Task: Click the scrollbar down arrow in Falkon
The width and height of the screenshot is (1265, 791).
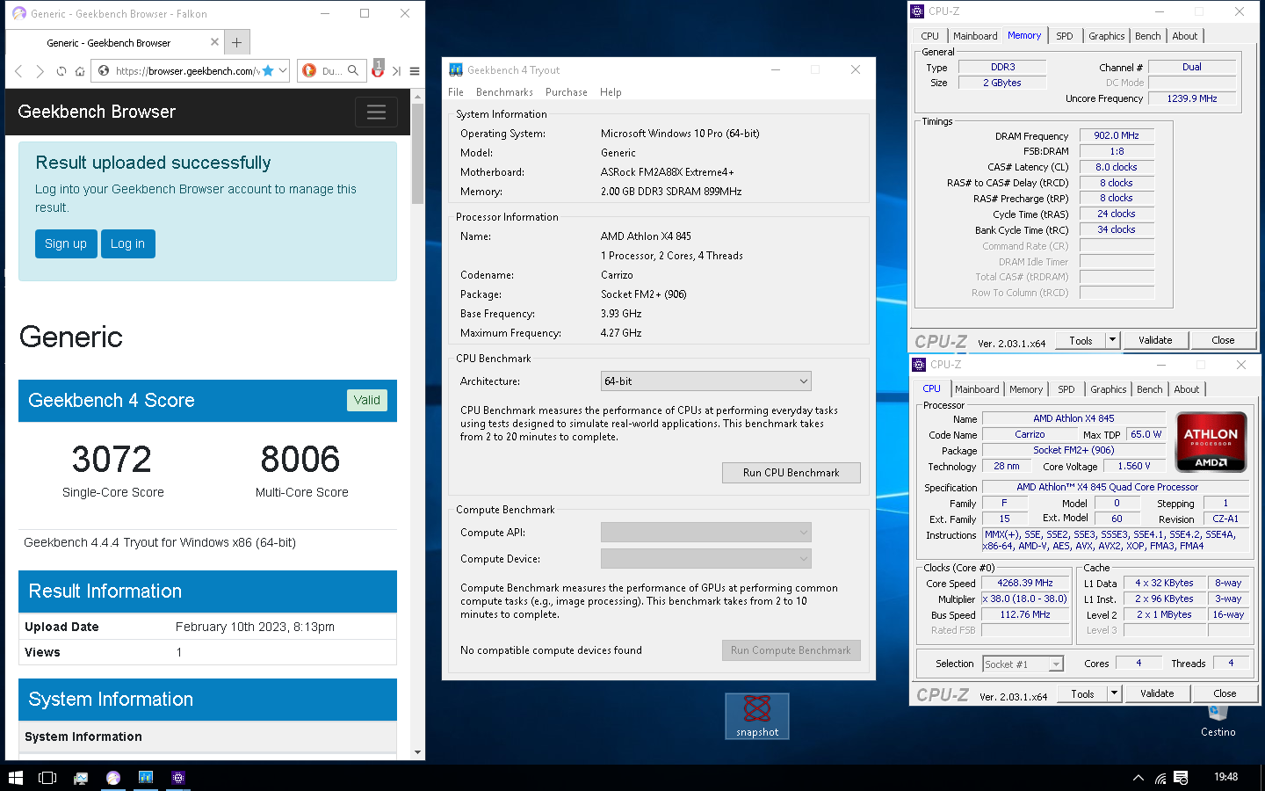Action: [x=418, y=752]
